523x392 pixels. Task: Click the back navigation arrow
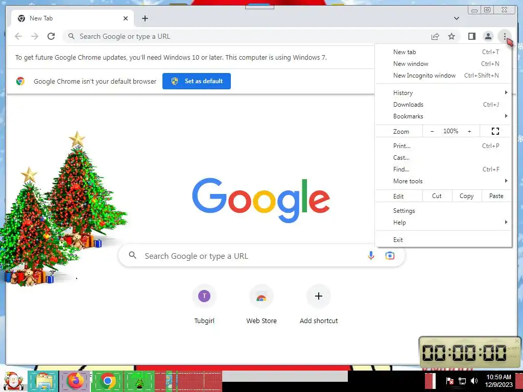[18, 36]
